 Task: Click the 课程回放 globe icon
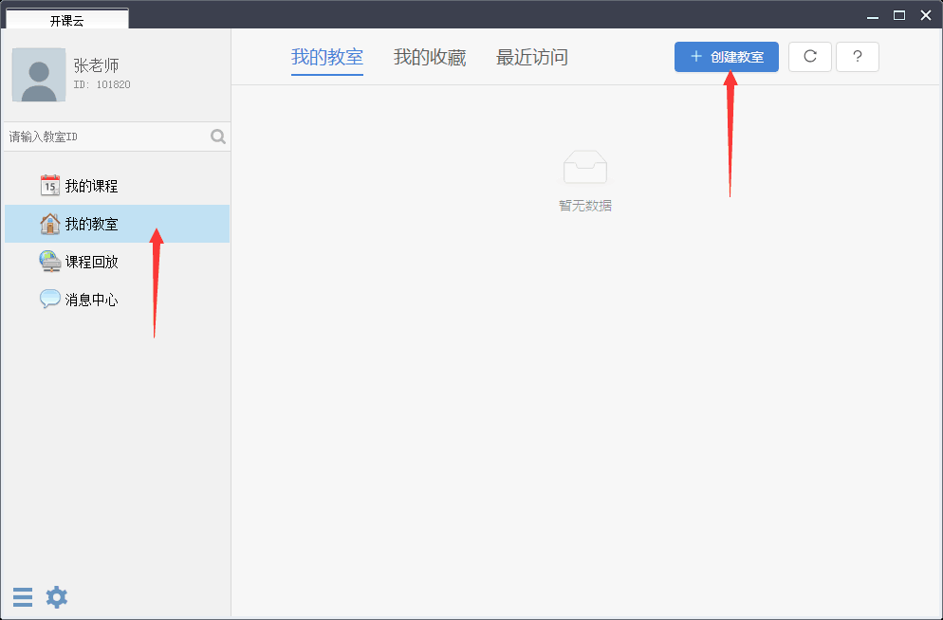(50, 262)
